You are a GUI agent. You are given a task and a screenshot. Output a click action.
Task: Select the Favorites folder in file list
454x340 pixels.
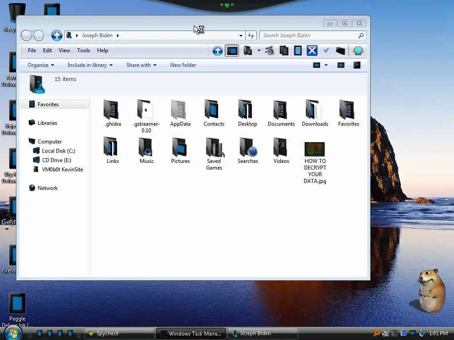[x=348, y=113]
